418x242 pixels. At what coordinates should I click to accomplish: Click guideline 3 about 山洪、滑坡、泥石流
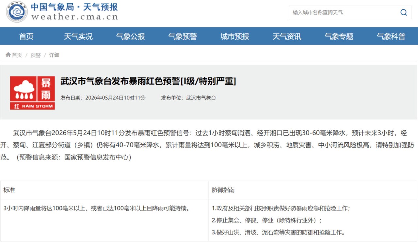(x=279, y=232)
